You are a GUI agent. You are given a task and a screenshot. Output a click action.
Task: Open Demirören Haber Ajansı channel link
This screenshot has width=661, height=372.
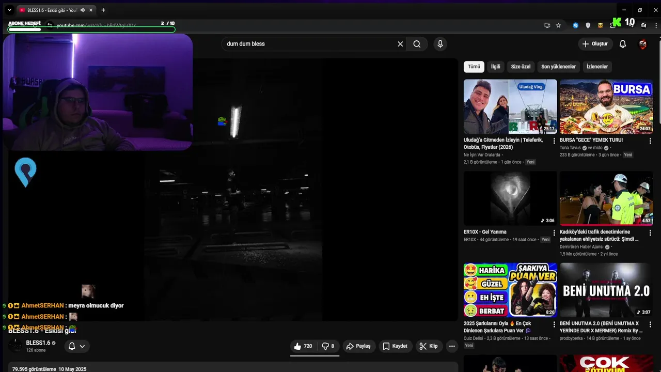coord(581,247)
